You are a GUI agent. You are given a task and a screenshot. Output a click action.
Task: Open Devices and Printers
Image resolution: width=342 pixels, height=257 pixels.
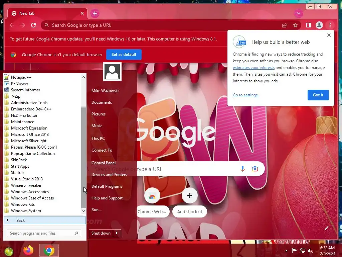(109, 175)
